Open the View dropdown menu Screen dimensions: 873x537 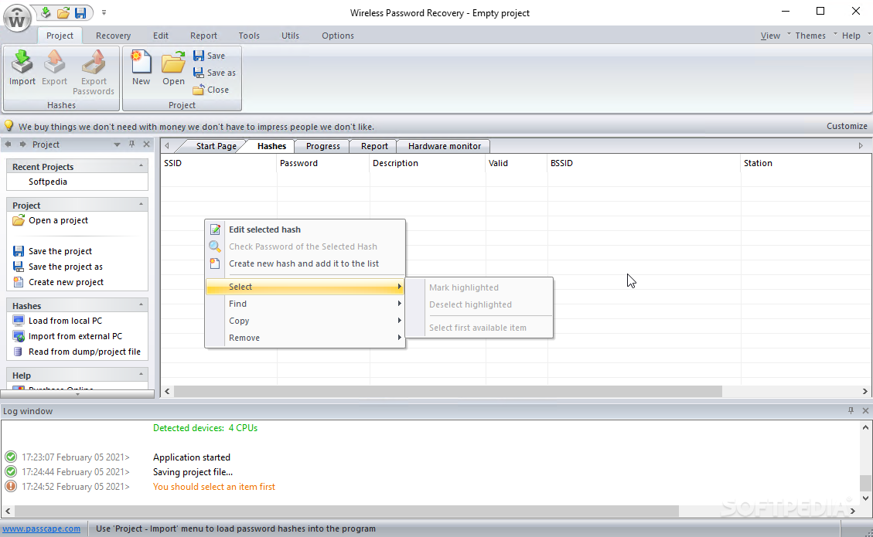[x=775, y=36]
